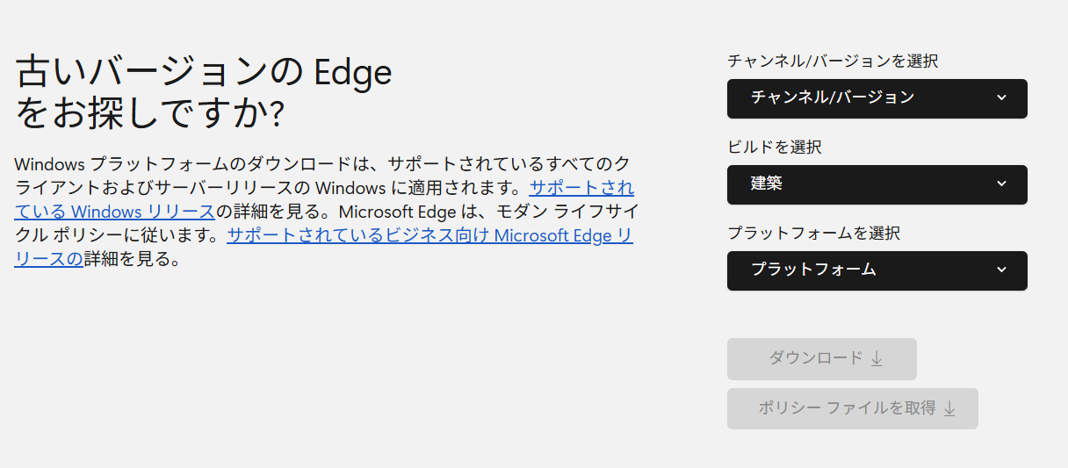Click chevron icon on the 建築 dropdown

pos(1002,184)
